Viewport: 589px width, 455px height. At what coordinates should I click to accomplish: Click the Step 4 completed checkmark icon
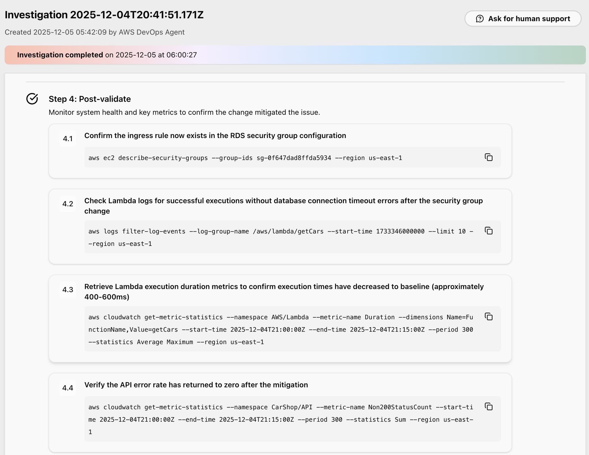(x=32, y=99)
